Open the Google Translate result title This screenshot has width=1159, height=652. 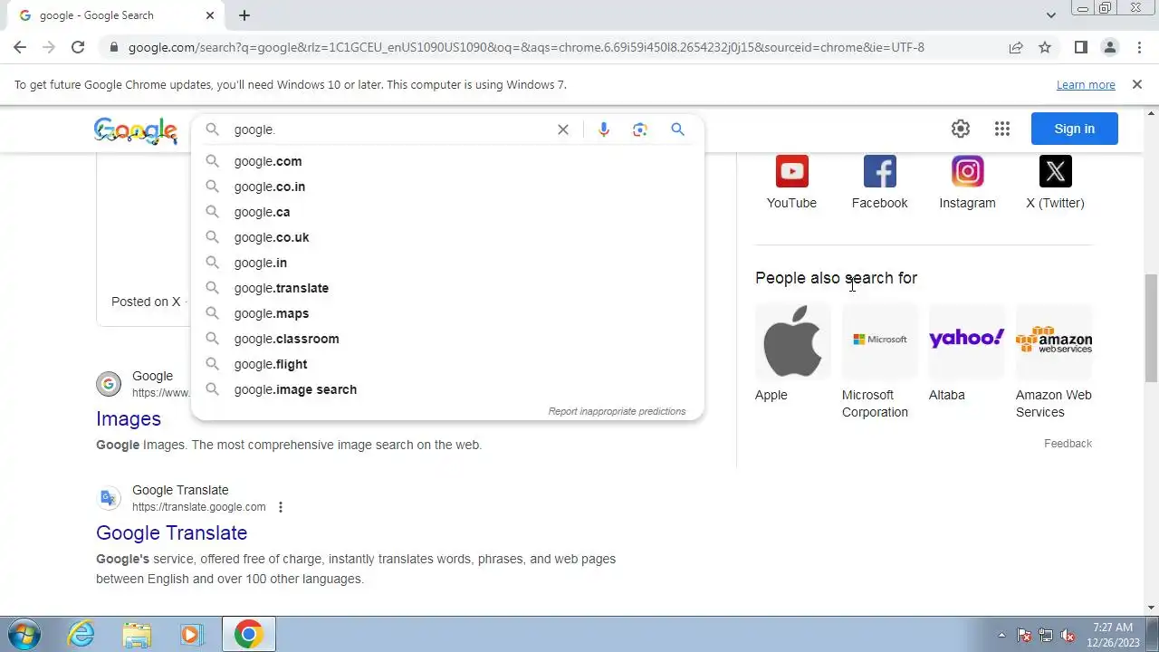click(x=171, y=532)
